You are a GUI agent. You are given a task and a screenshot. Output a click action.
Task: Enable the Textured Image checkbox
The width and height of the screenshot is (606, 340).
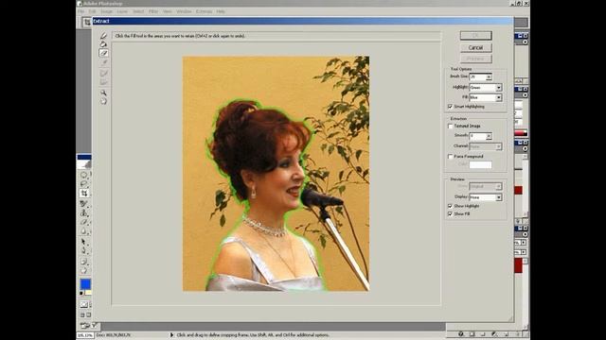click(451, 126)
